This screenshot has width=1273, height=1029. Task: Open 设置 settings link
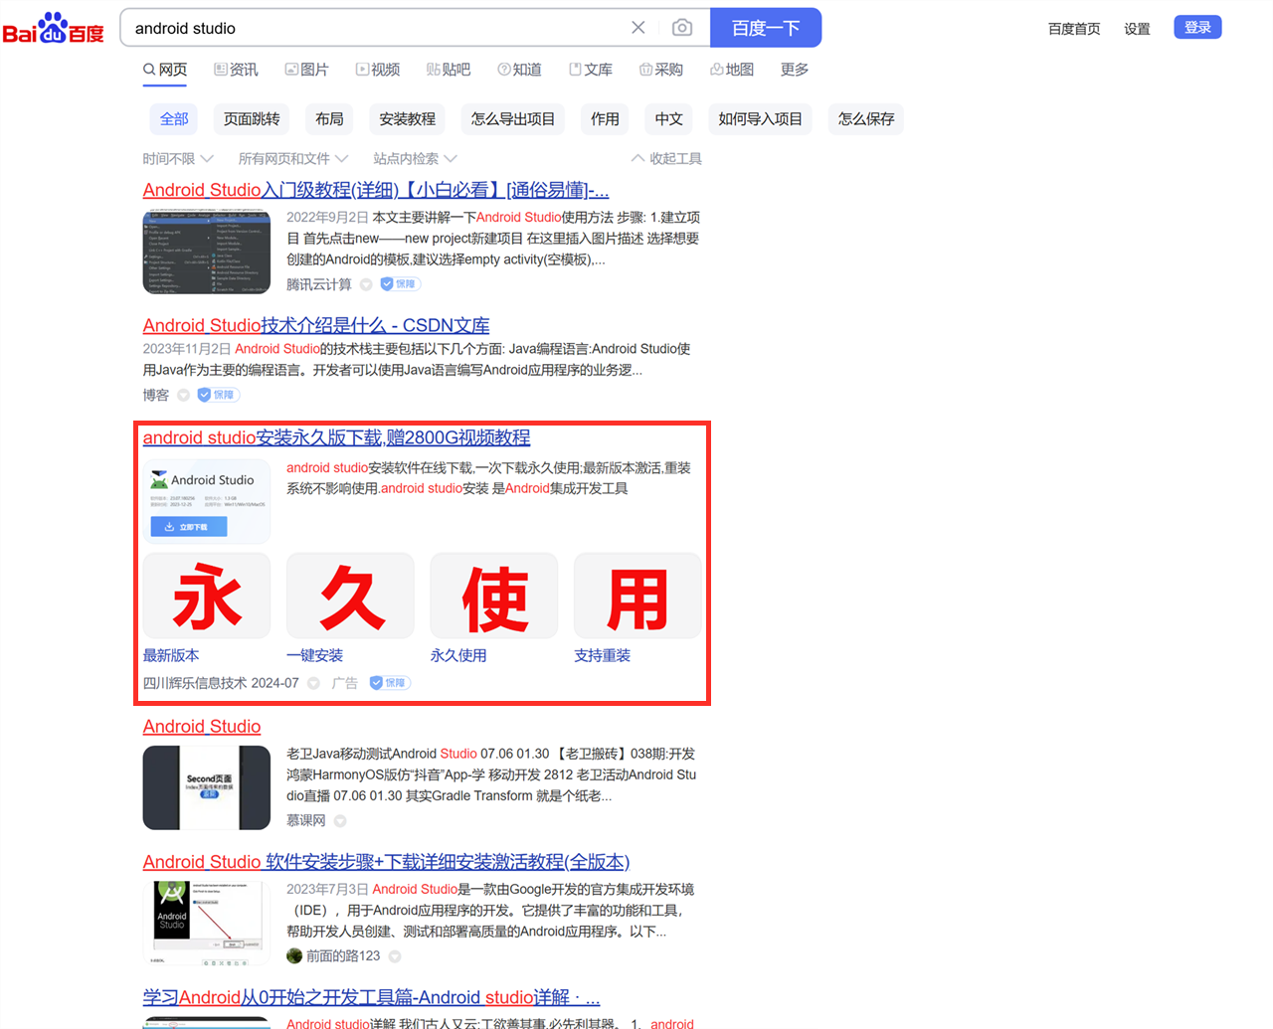(x=1137, y=29)
